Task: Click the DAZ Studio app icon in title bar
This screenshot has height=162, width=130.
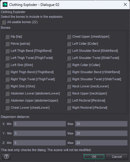Action: [x=5, y=5]
